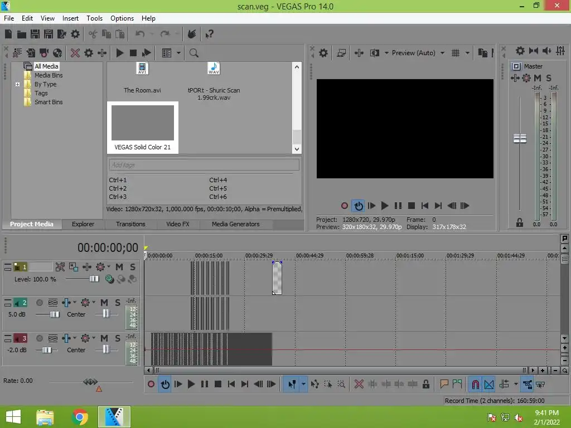The width and height of the screenshot is (571, 428).
Task: Click the Cut scissors icon
Action: click(x=93, y=34)
